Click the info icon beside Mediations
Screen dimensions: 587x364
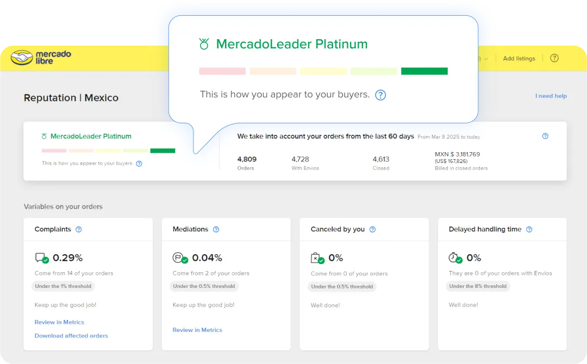[216, 229]
